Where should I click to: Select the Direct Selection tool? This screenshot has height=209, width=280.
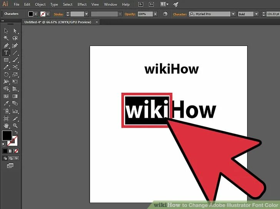[x=15, y=31]
